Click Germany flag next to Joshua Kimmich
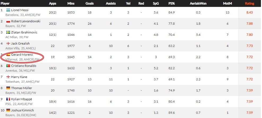The width and height of the screenshot is (262, 118). click(8, 110)
